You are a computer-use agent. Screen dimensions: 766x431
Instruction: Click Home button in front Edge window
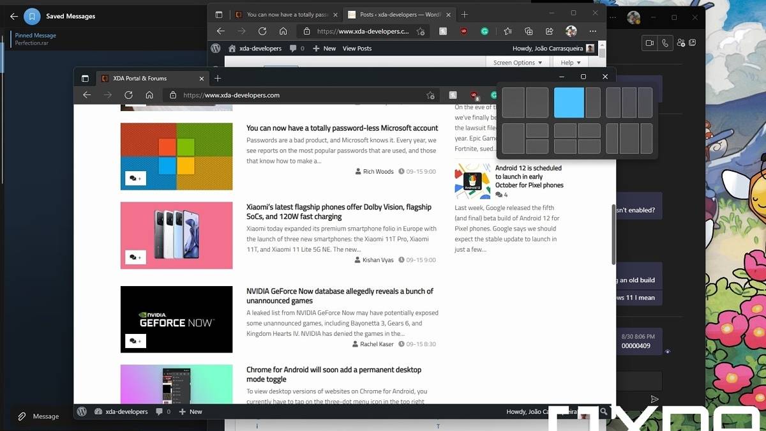149,95
